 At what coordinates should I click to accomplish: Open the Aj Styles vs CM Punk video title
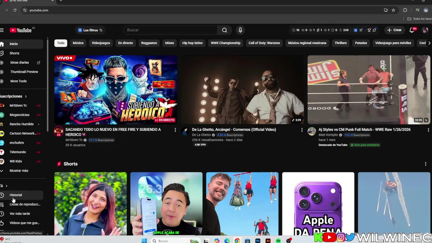(364, 130)
